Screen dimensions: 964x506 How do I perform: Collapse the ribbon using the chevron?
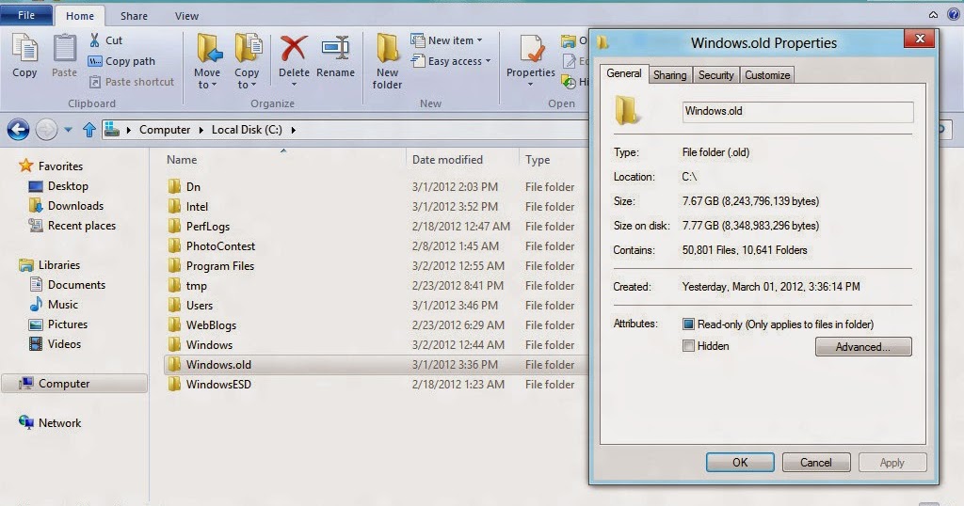[933, 15]
